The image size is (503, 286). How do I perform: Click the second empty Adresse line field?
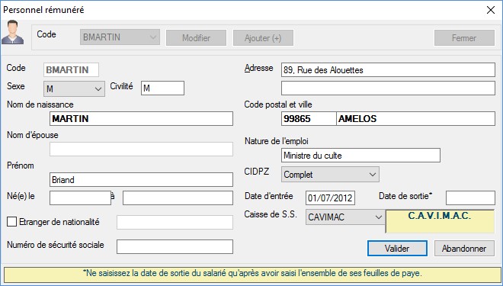click(x=388, y=88)
